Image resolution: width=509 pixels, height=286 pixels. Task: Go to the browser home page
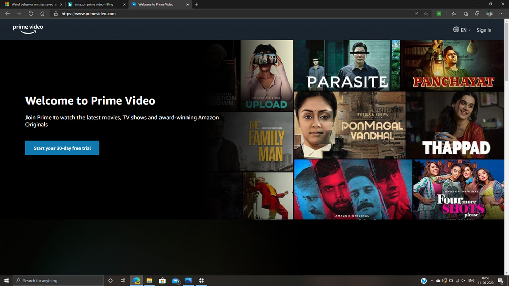pos(42,14)
